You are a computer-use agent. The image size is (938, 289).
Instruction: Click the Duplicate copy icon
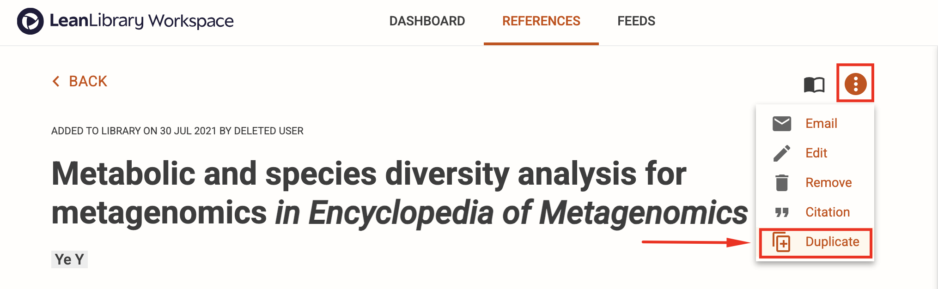[x=782, y=242]
